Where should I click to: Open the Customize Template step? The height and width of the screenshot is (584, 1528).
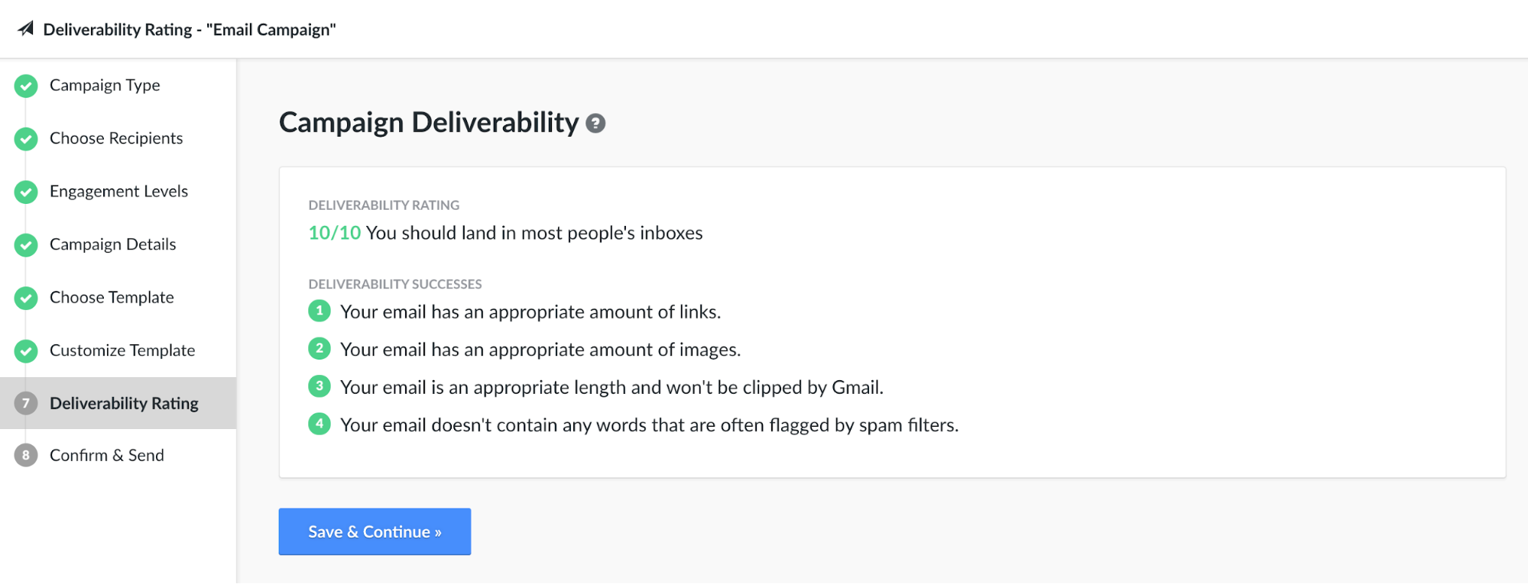(122, 350)
